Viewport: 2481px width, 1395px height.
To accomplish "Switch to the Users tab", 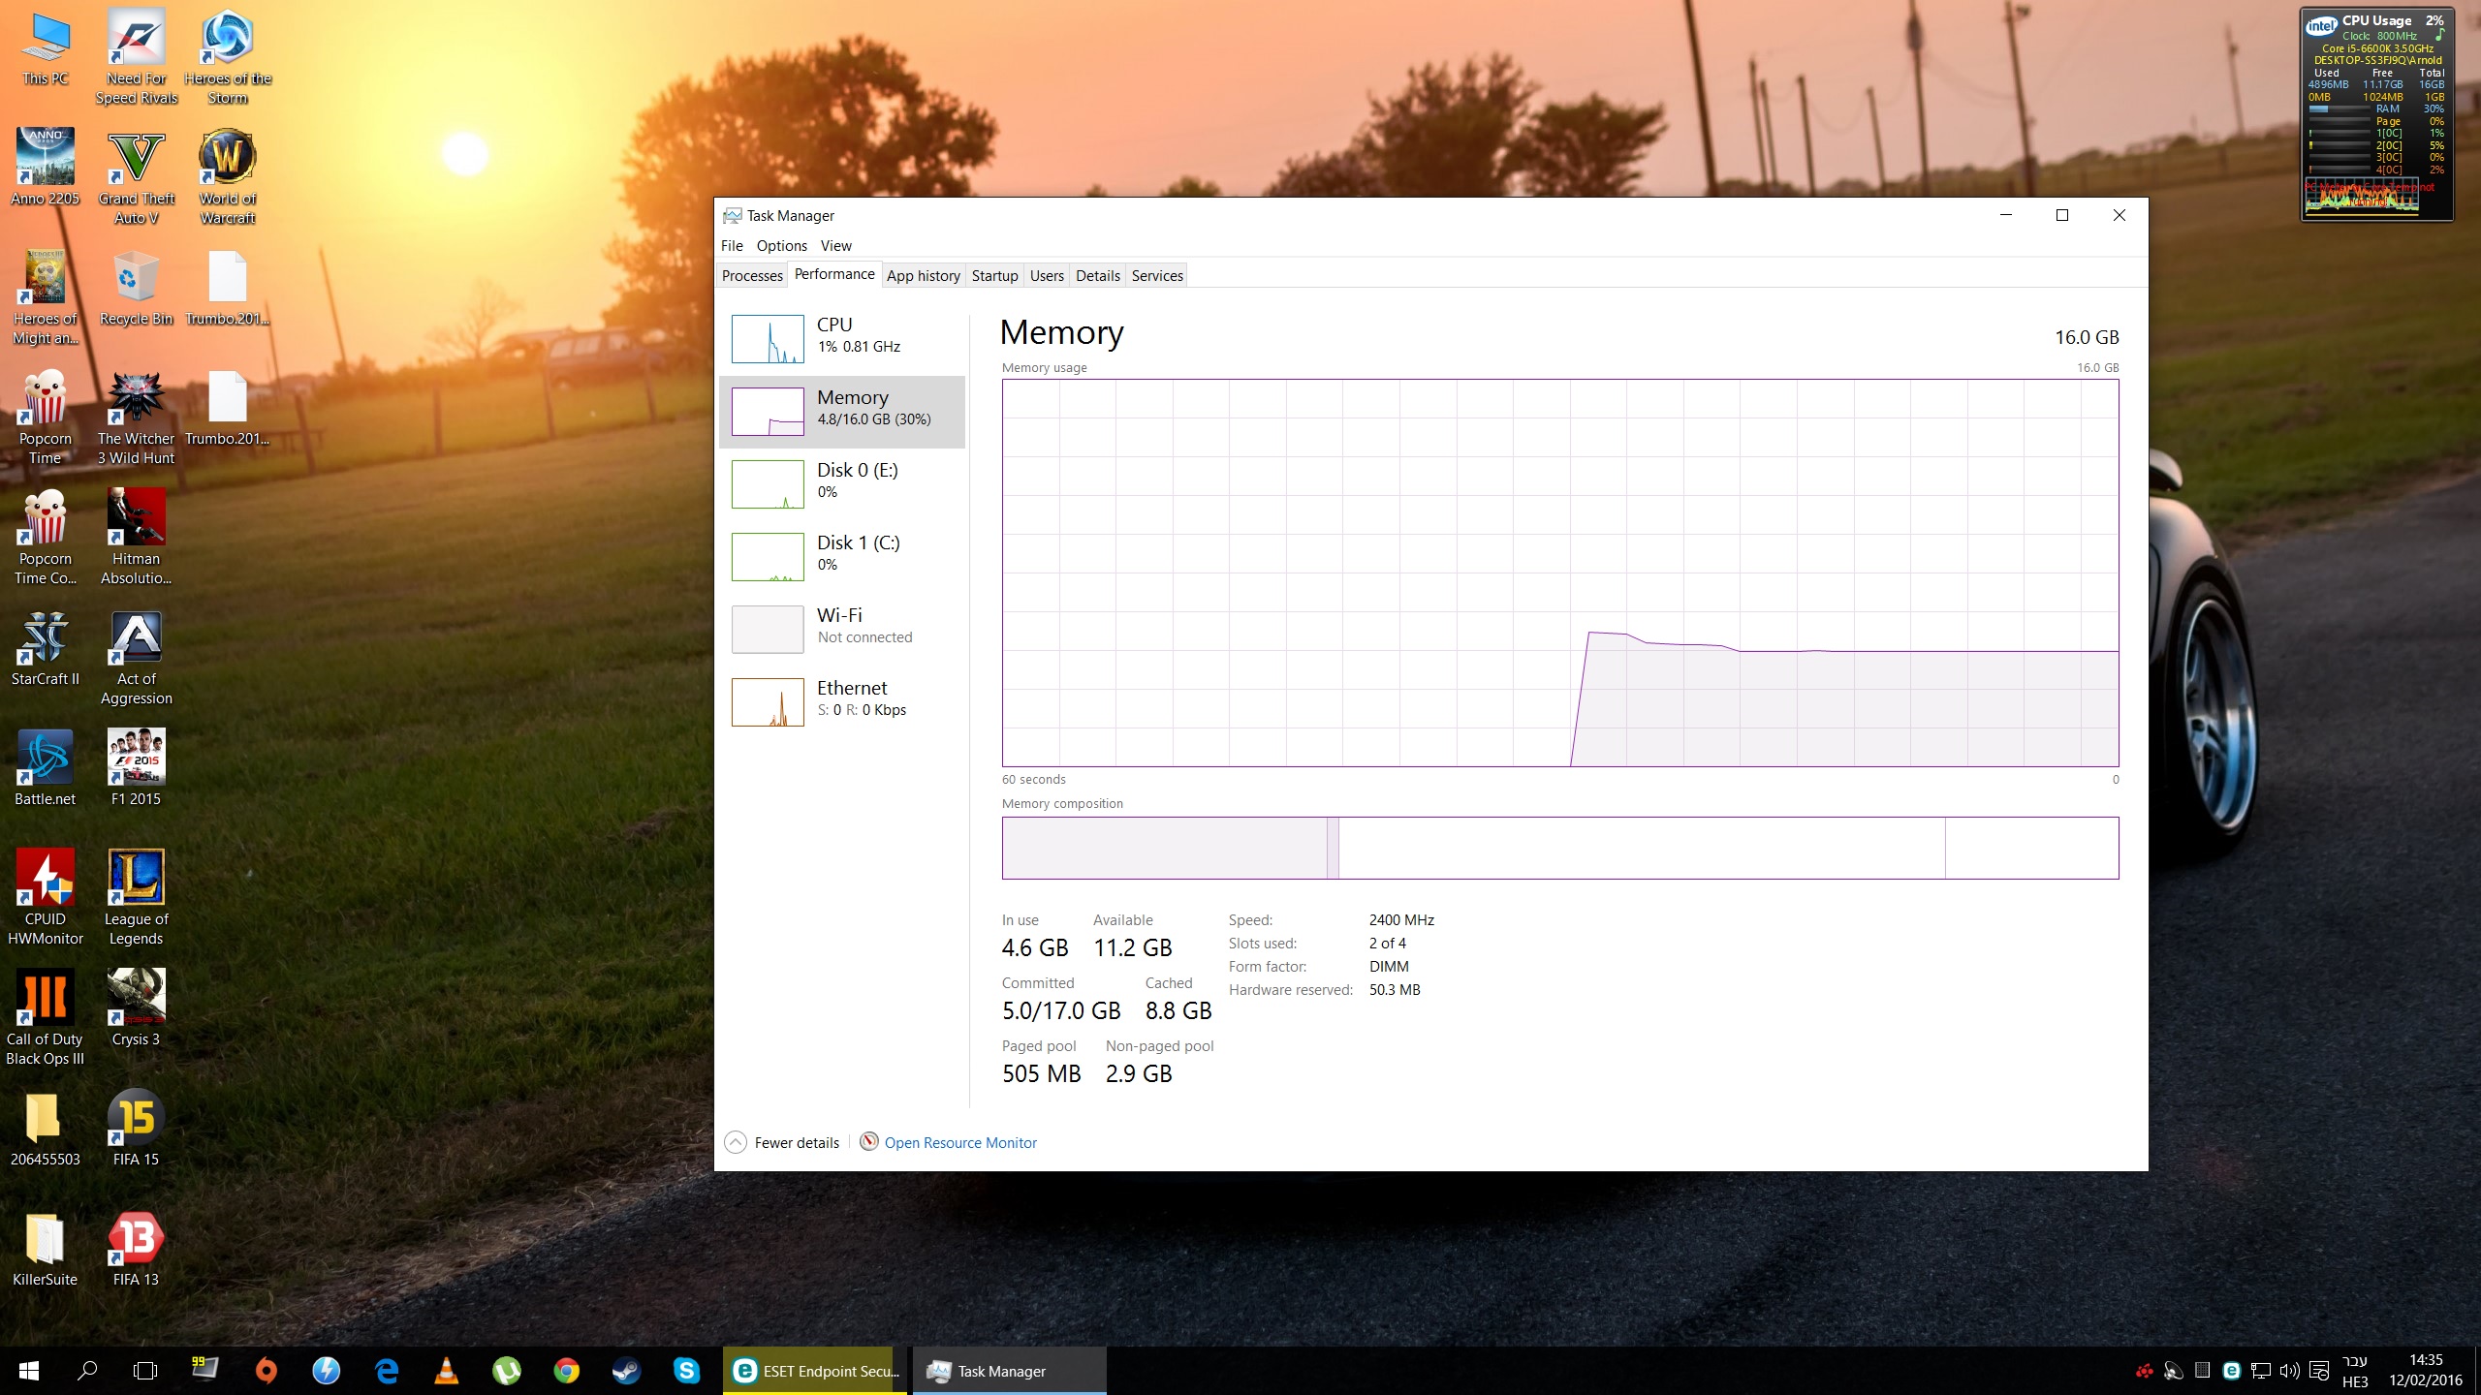I will click(x=1047, y=276).
